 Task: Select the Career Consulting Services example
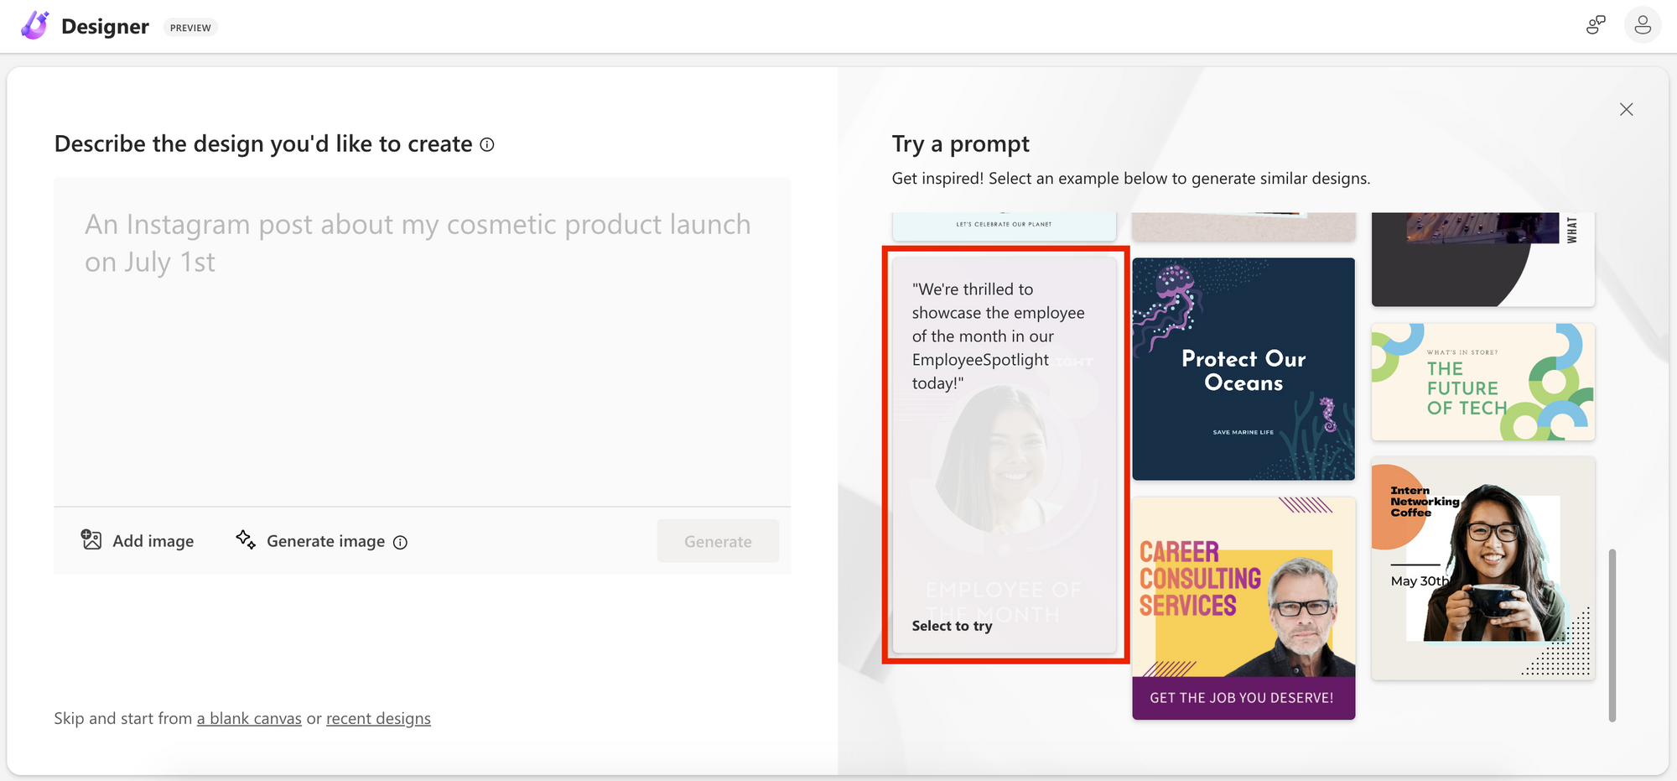coord(1243,607)
